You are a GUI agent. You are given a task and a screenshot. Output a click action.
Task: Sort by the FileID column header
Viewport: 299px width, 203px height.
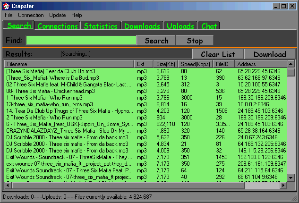pyautogui.click(x=224, y=64)
